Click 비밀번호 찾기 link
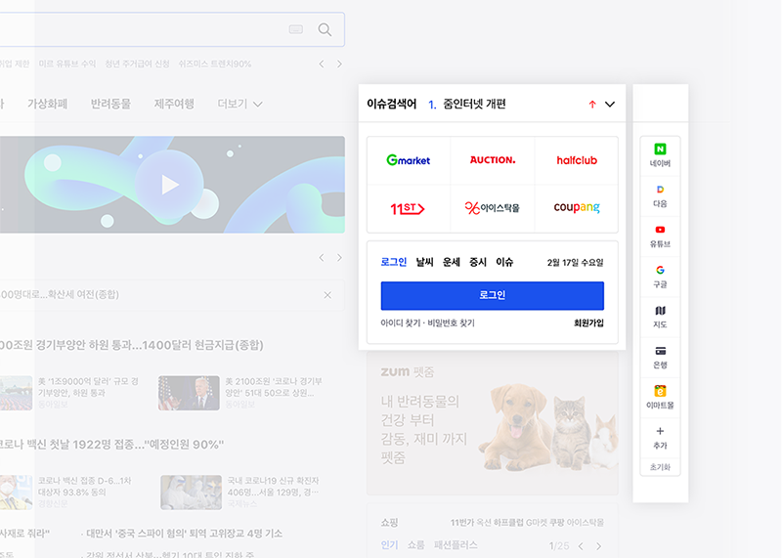 [451, 323]
